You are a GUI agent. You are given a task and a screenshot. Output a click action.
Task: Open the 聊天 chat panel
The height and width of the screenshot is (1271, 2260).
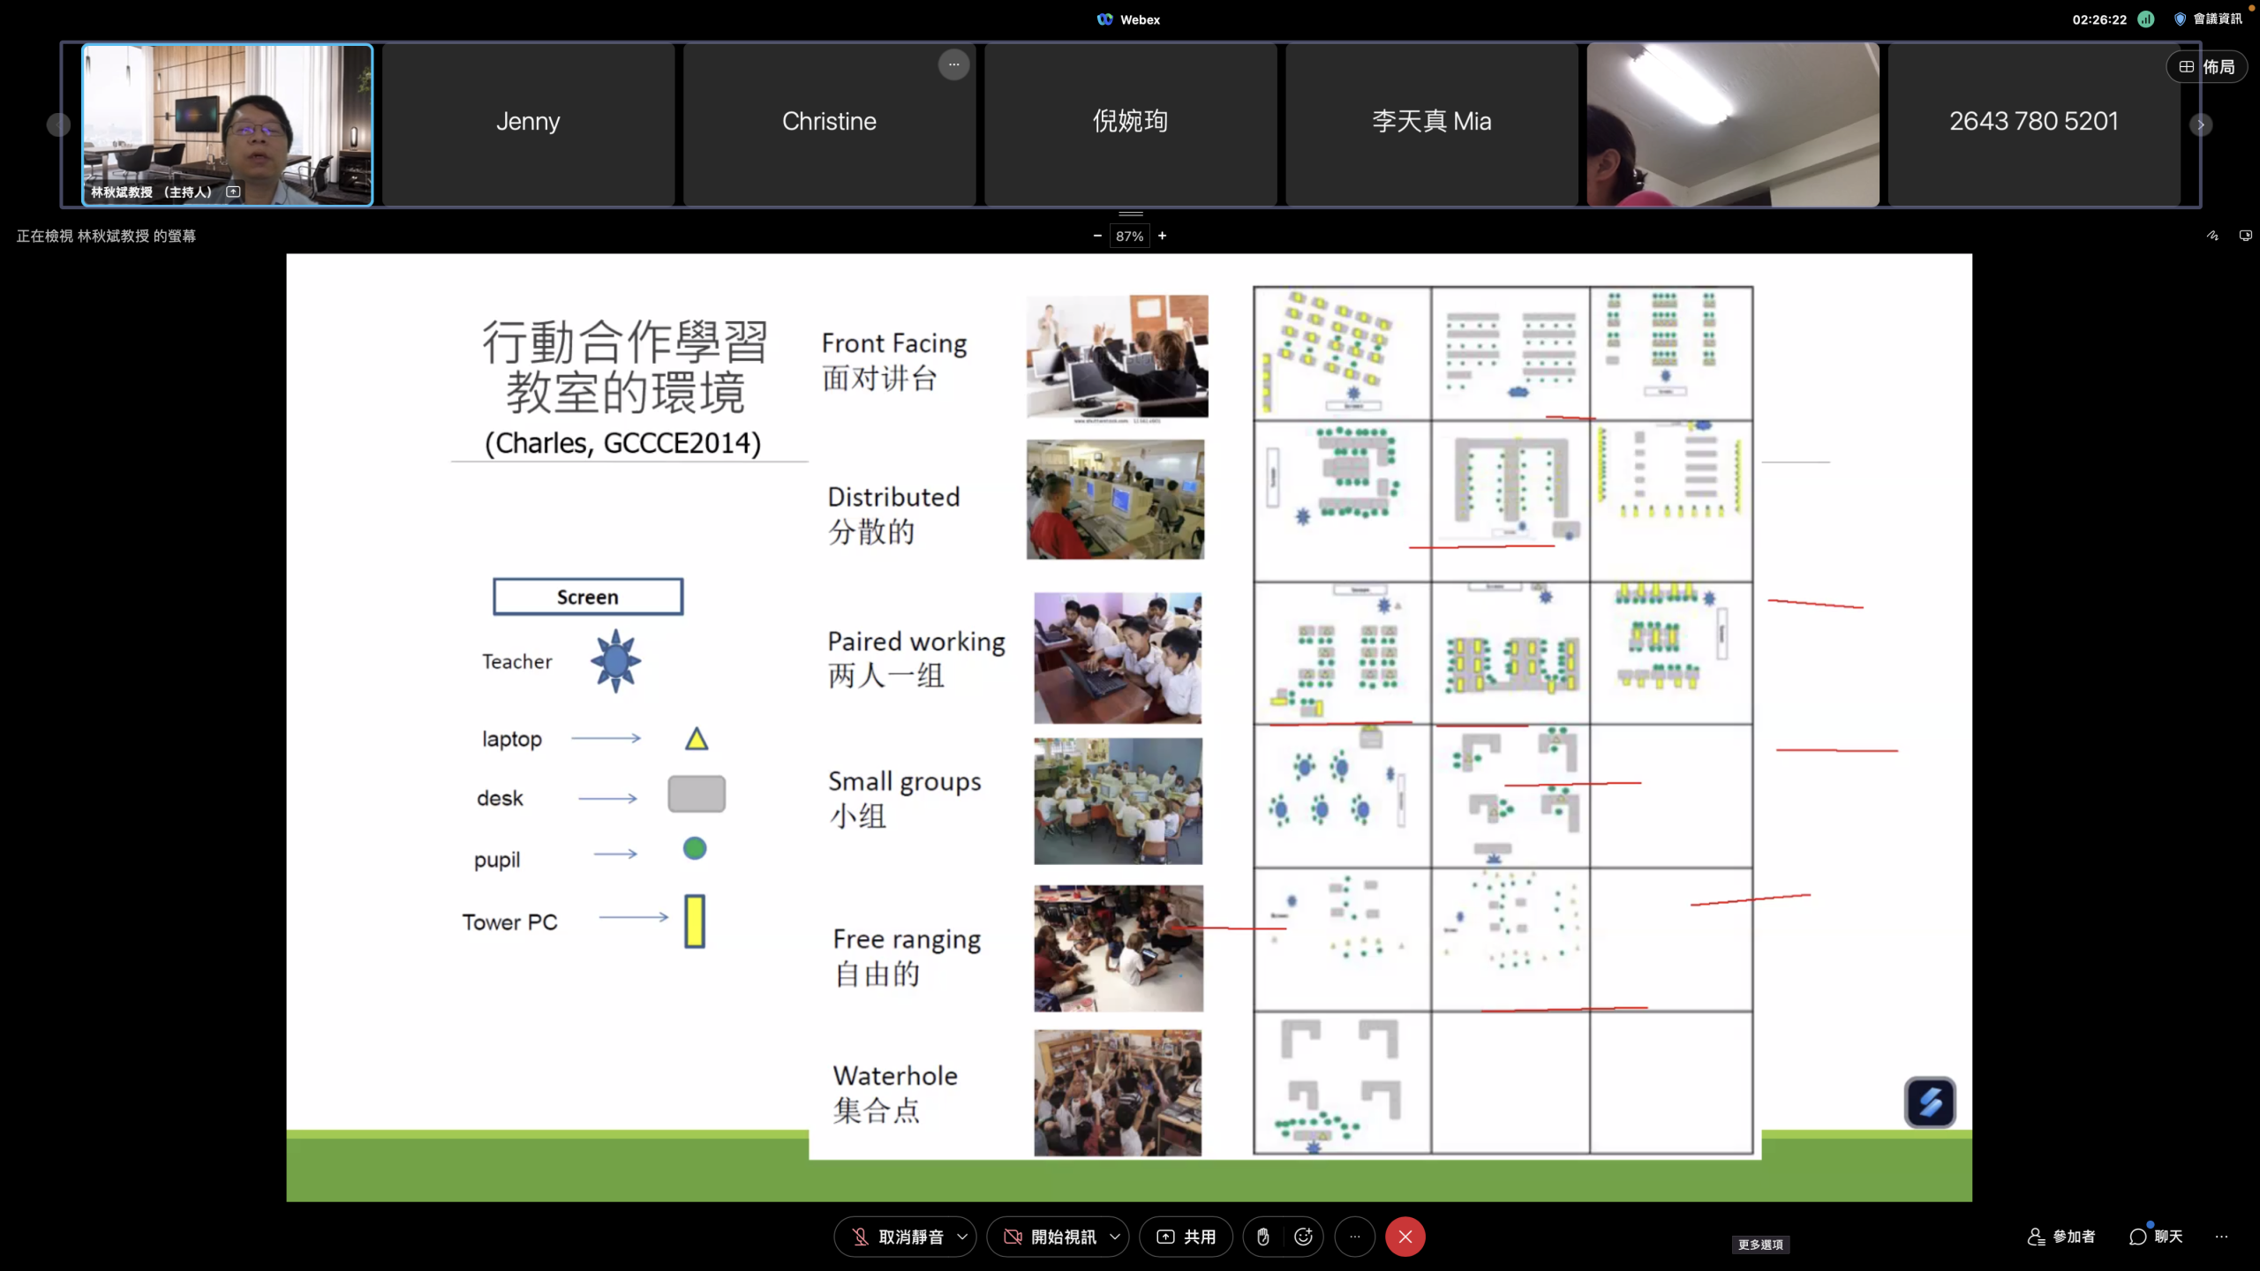tap(2156, 1237)
